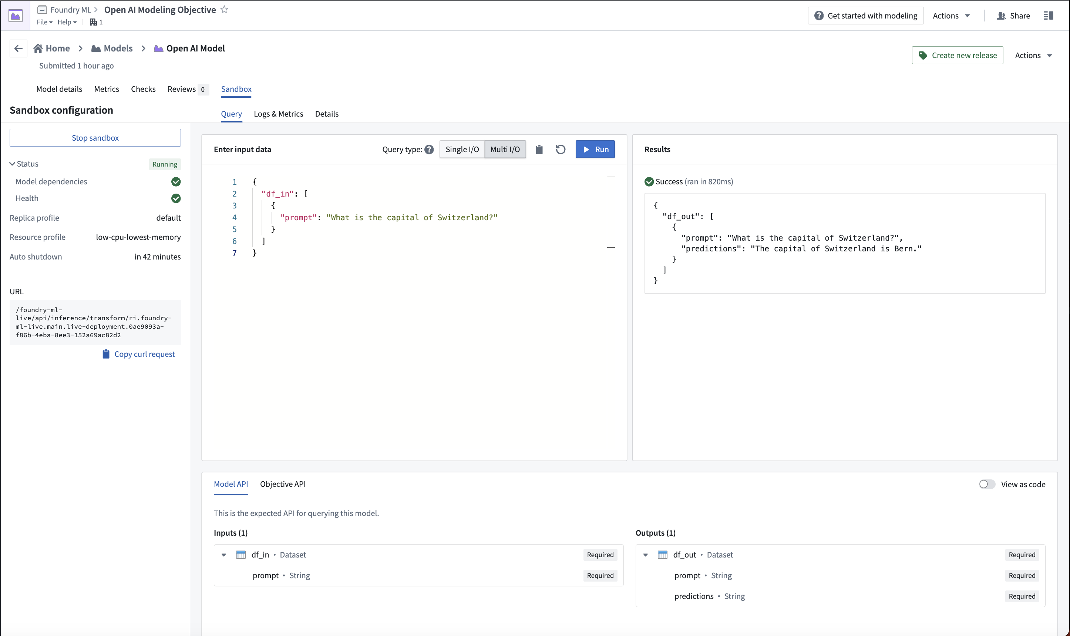
Task: Reset input with the refresh icon
Action: (x=560, y=150)
